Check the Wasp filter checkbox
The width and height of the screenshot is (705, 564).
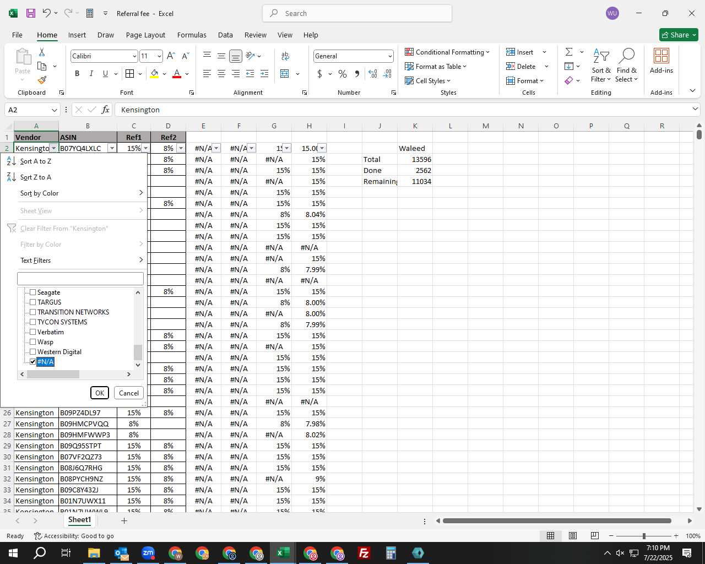pos(32,342)
